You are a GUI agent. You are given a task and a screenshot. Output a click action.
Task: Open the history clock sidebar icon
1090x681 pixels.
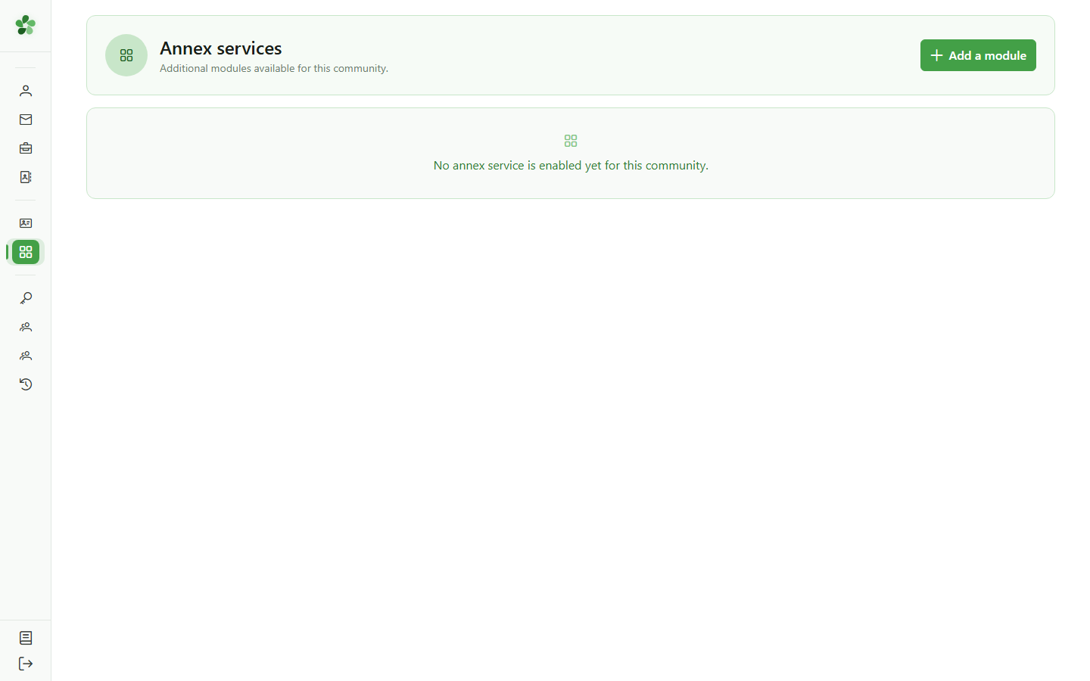(x=26, y=384)
